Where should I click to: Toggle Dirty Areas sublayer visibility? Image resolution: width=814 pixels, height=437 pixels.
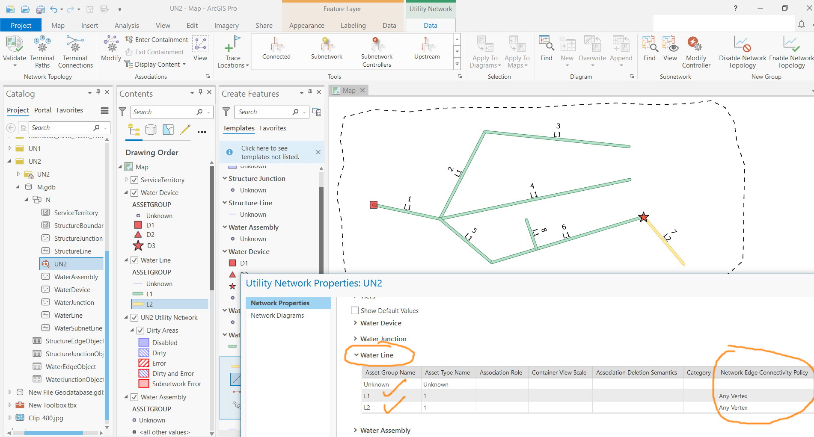(x=140, y=331)
